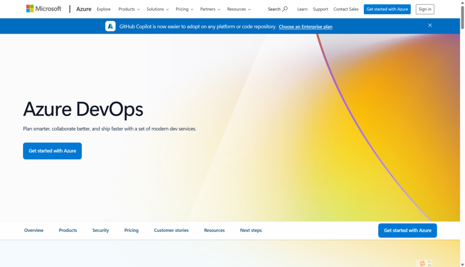Viewport: 465px width, 267px height.
Task: Select the Customer stories tab
Action: pos(171,231)
